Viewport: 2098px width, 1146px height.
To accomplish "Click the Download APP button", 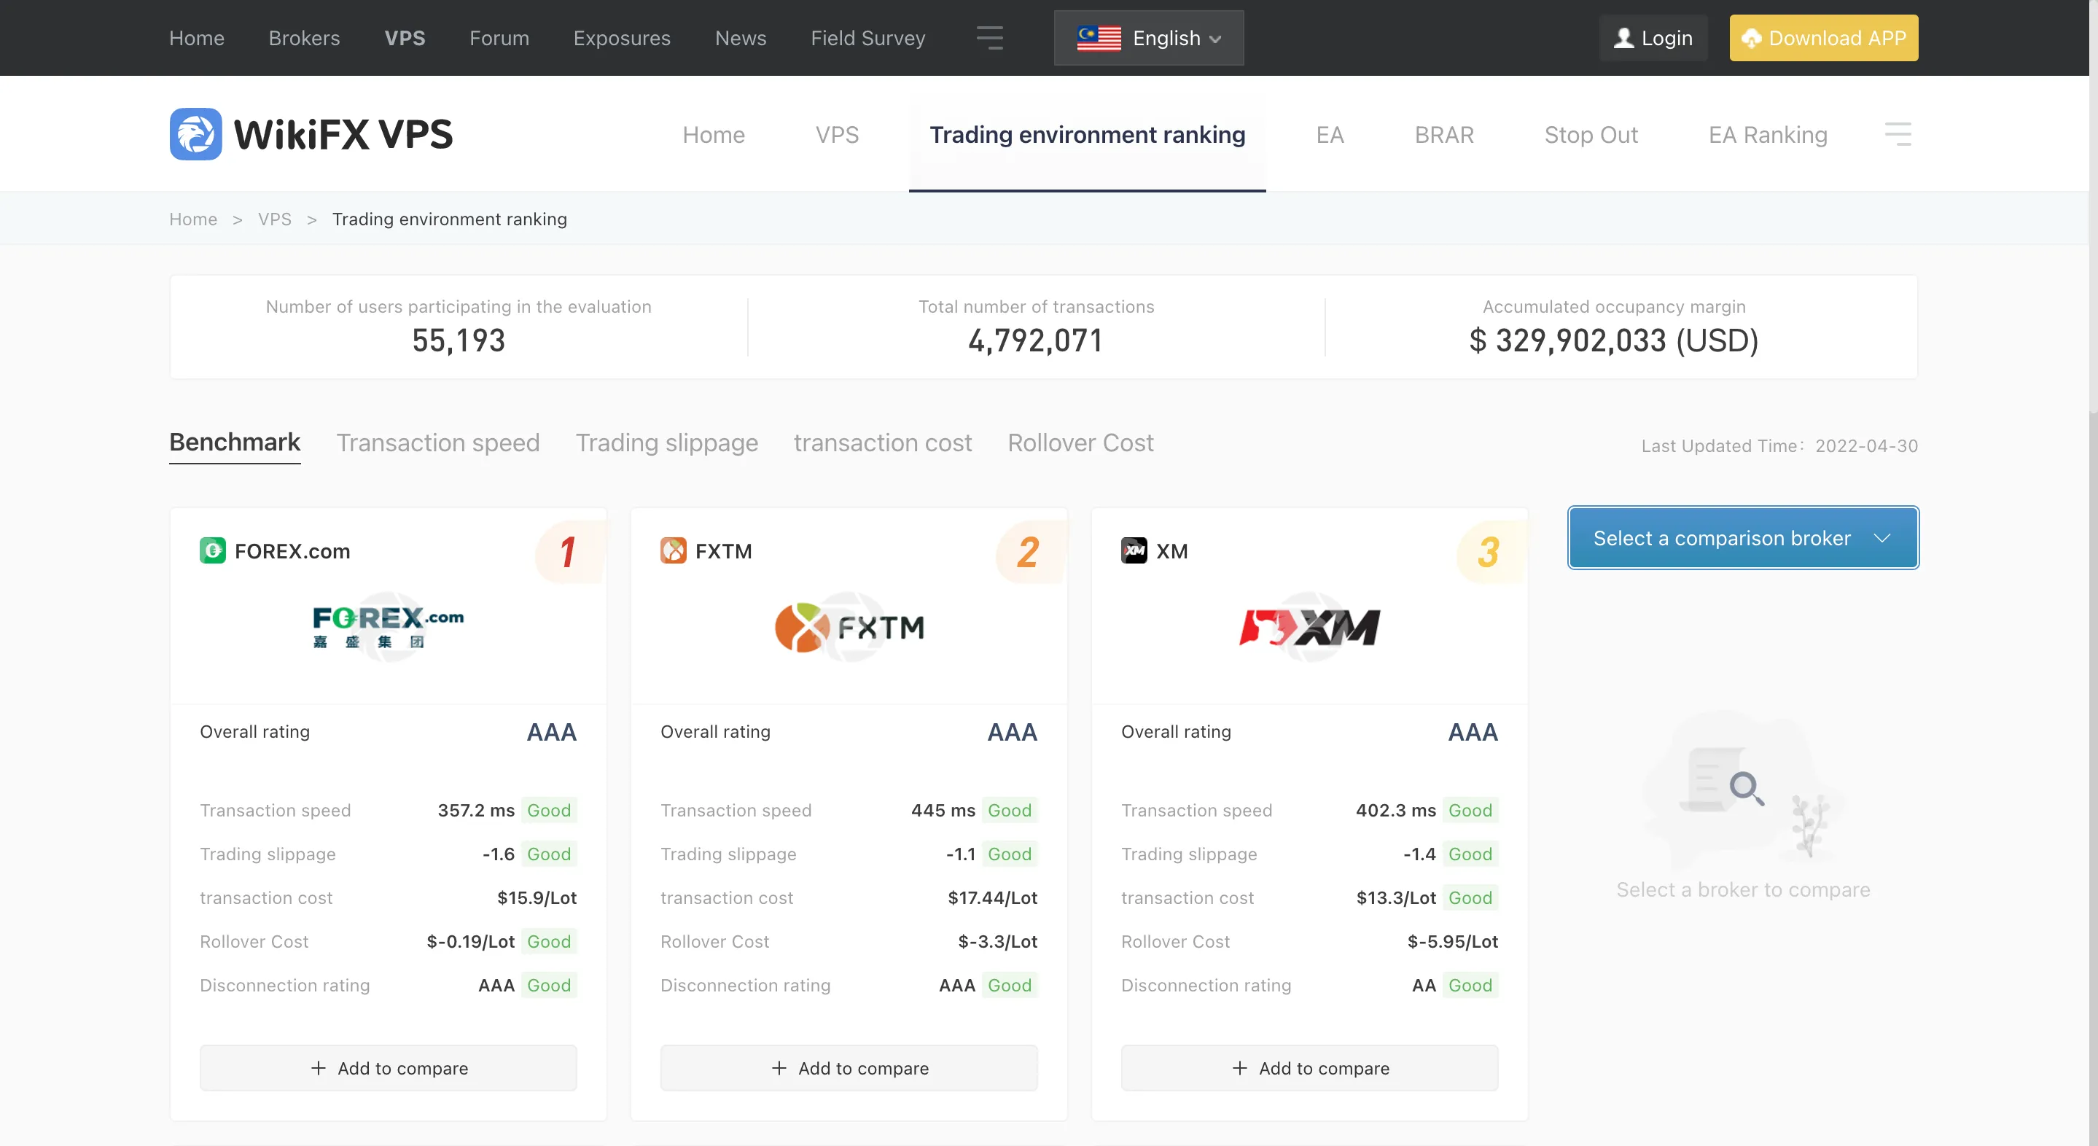I will tap(1823, 37).
